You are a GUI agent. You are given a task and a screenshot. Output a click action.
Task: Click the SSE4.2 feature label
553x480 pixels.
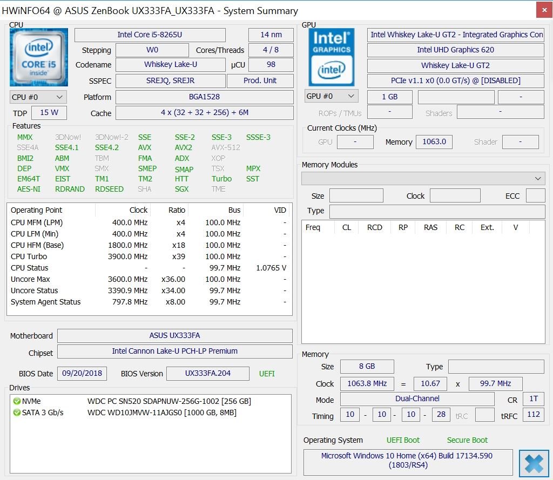click(x=107, y=148)
